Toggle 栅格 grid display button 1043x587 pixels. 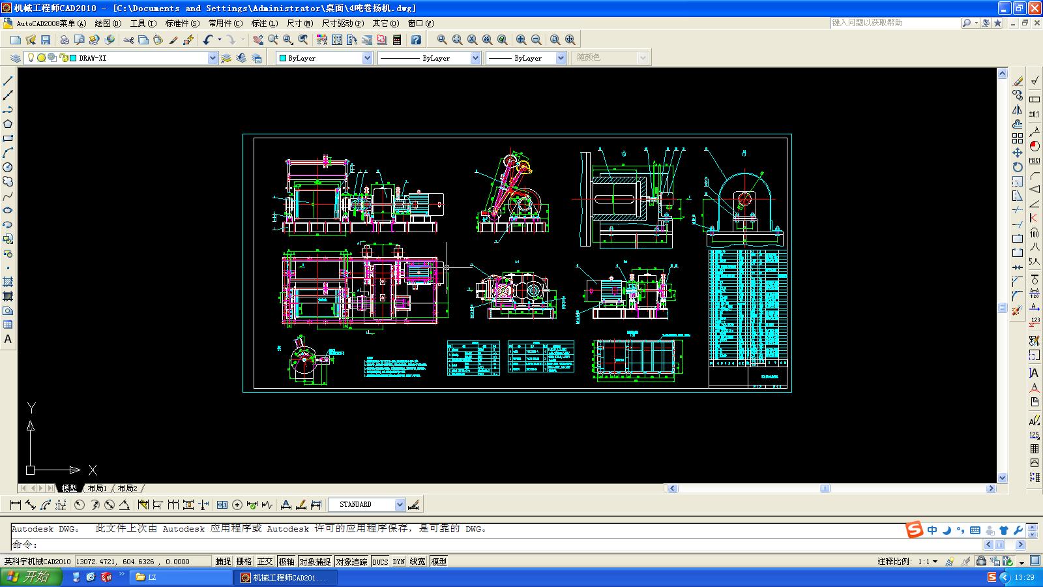pos(244,562)
